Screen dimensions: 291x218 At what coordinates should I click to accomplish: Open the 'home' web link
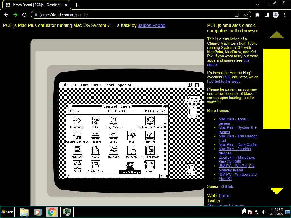[225, 196]
